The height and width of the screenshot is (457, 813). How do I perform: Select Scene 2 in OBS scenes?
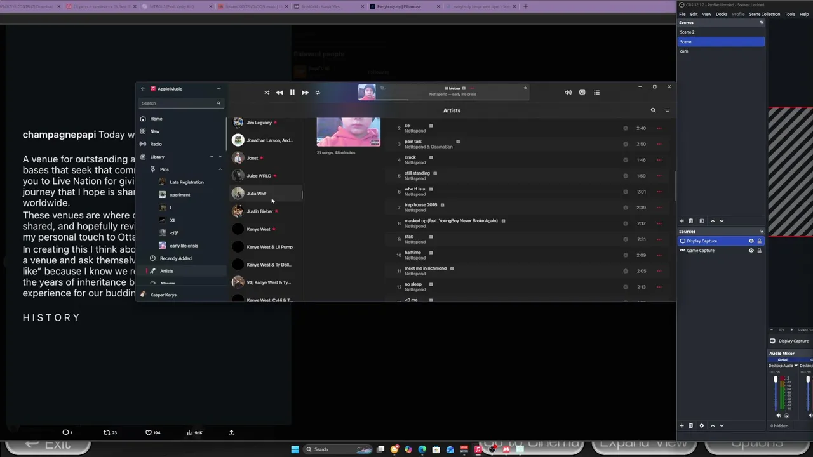coord(720,32)
